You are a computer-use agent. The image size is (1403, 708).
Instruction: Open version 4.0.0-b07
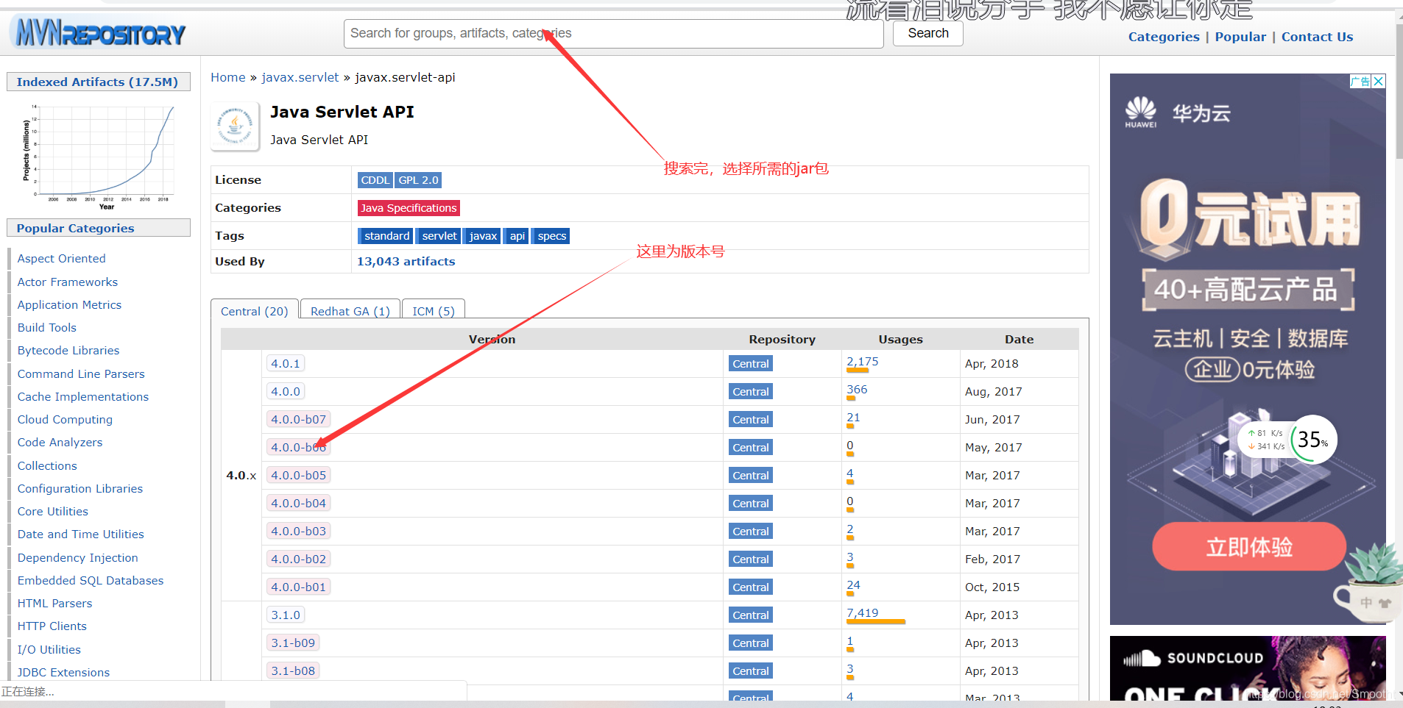[x=298, y=419]
